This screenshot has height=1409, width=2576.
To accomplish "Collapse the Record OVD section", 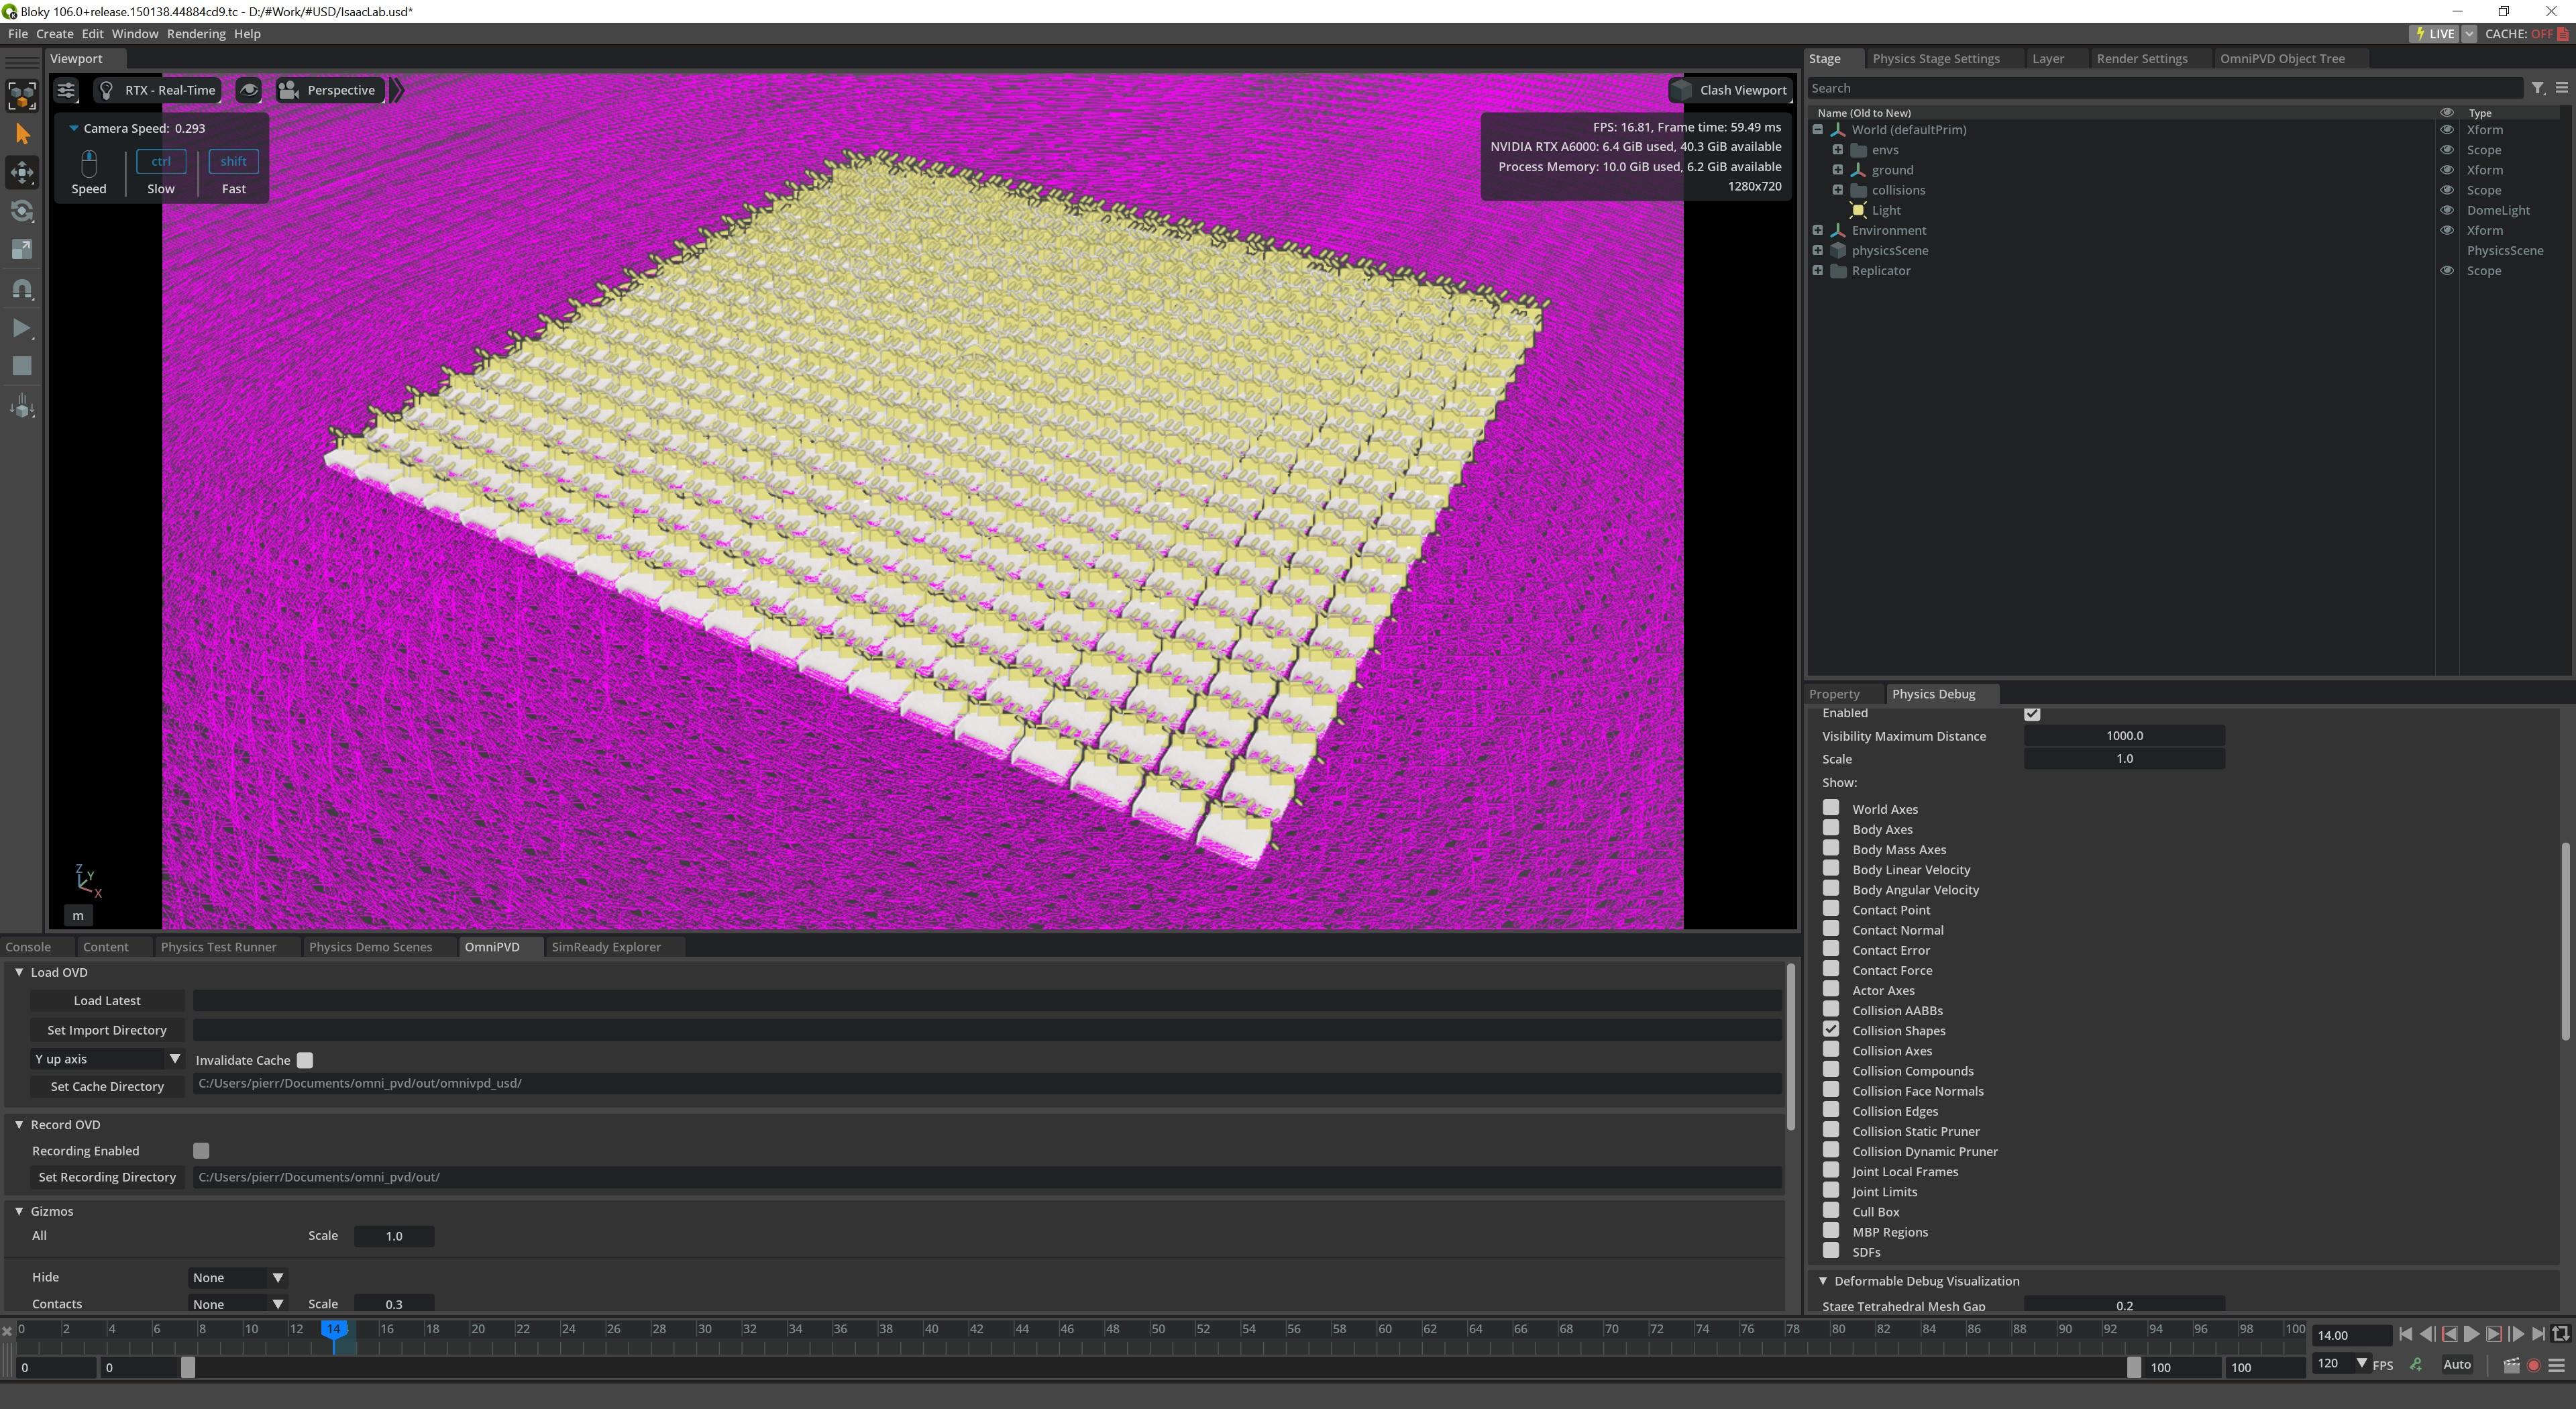I will [19, 1125].
